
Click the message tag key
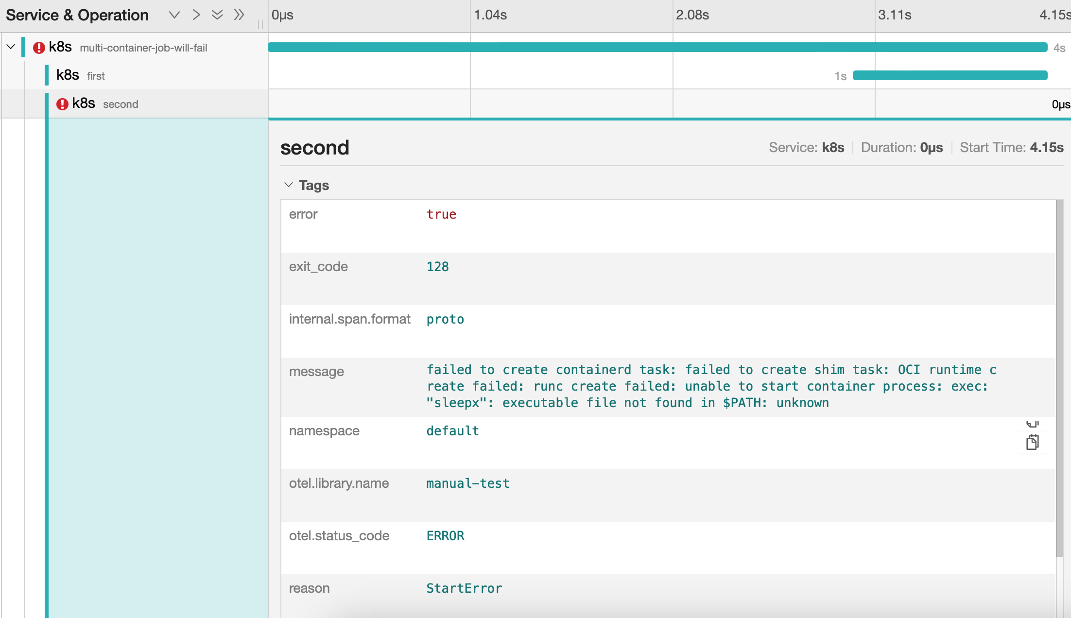(x=316, y=372)
